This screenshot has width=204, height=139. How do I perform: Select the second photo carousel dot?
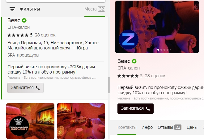[x=161, y=50]
